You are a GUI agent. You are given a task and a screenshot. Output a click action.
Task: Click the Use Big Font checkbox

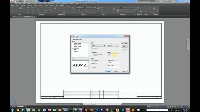pos(92,48)
